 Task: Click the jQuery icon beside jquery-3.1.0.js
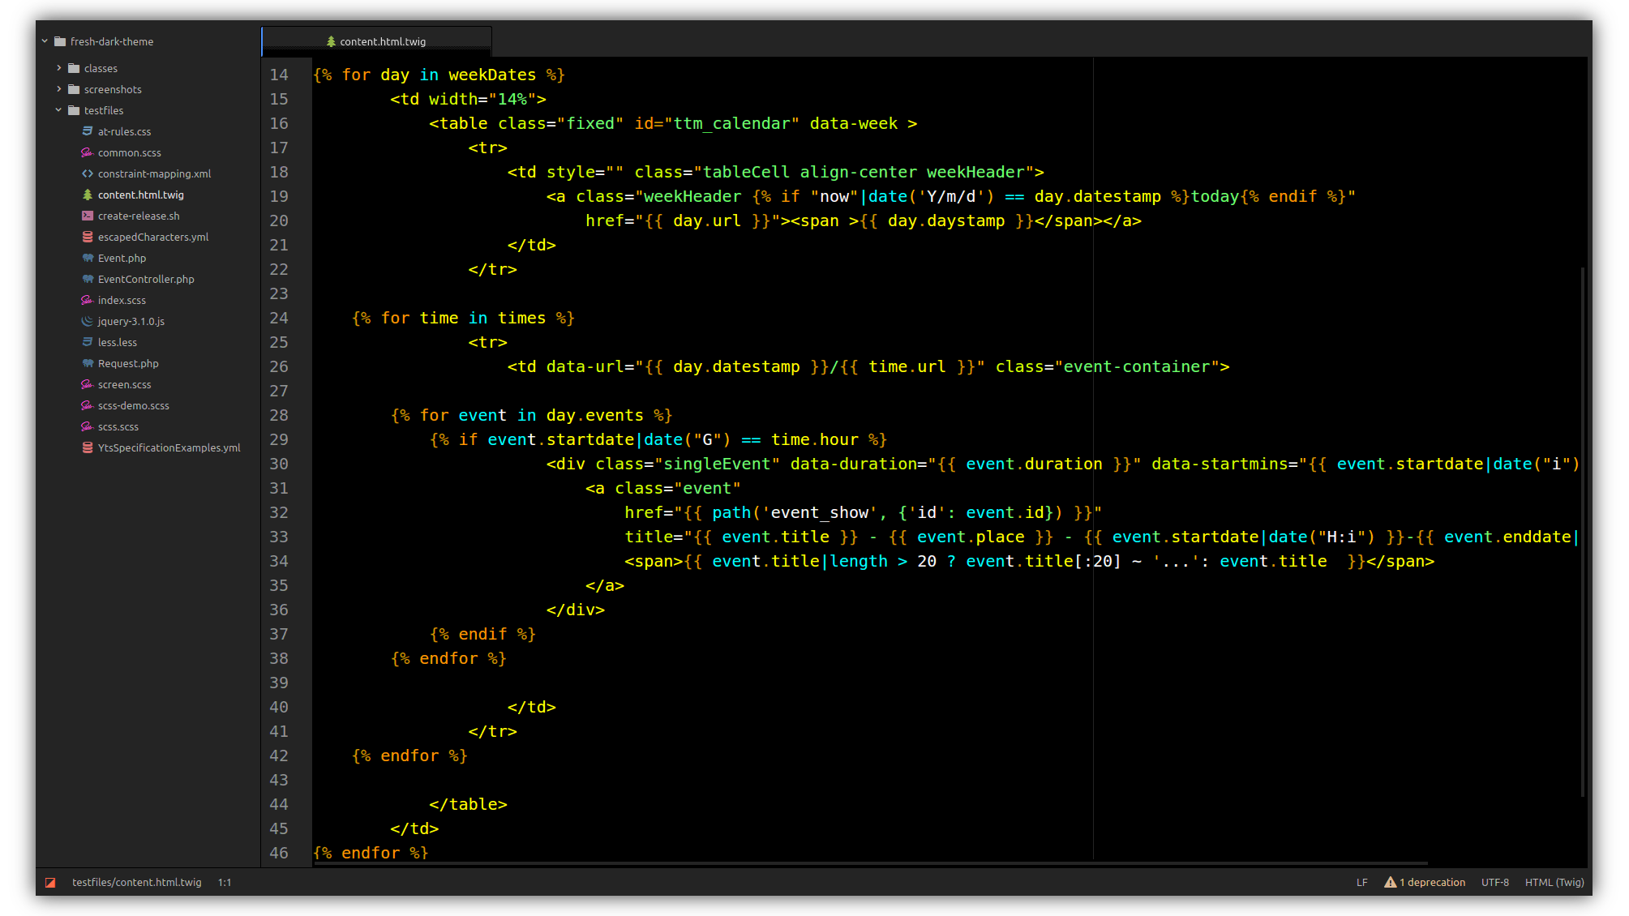[x=88, y=321]
